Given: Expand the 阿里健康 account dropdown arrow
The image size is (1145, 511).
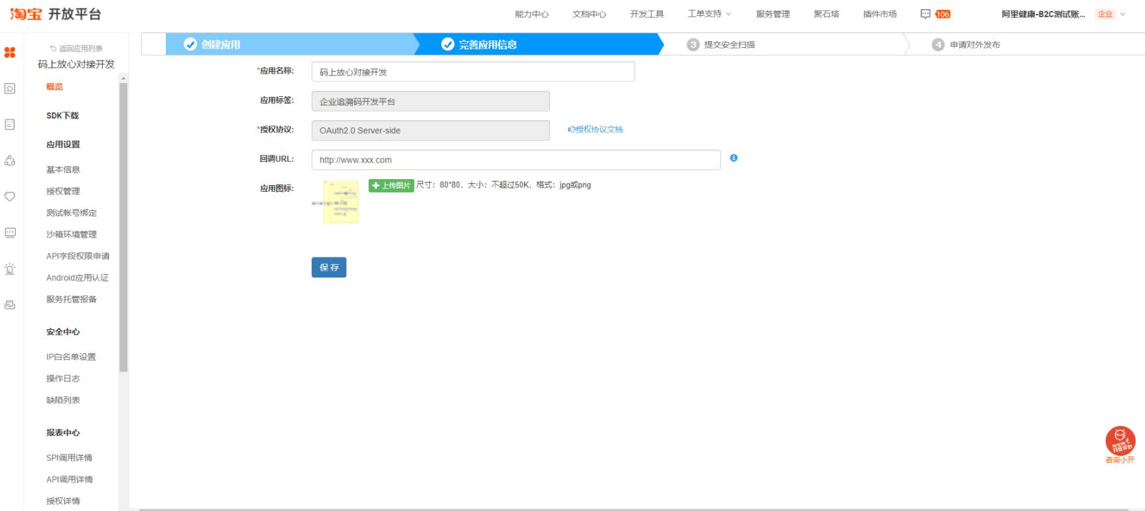Looking at the screenshot, I should point(1123,14).
